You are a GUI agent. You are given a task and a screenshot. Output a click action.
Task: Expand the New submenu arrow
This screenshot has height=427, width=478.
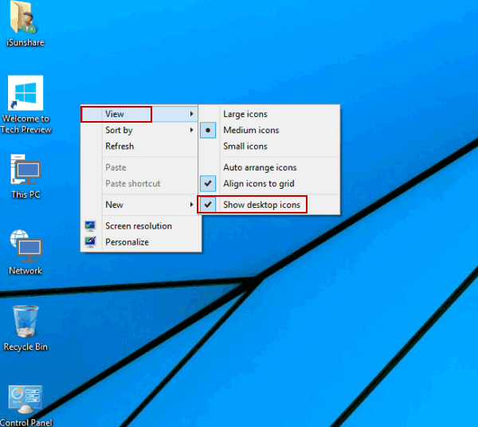click(x=191, y=205)
